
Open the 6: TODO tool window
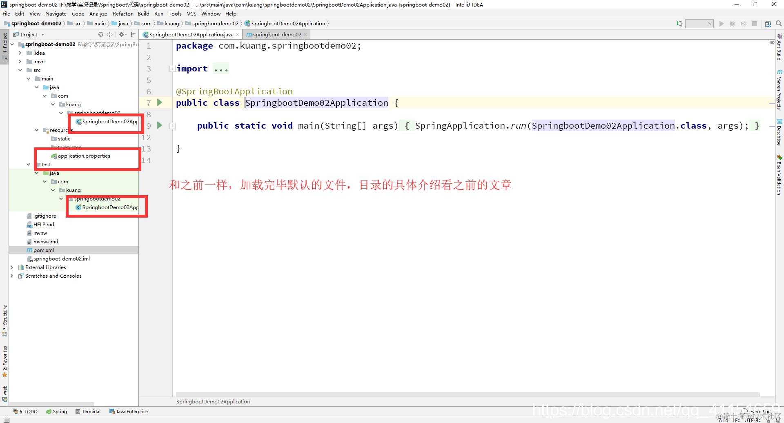click(x=25, y=412)
